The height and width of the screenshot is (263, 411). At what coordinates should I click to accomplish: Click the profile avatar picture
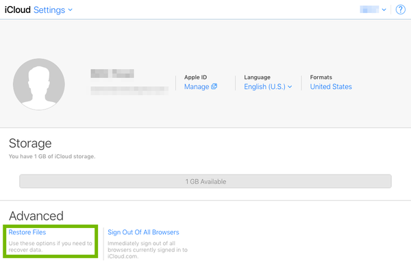[x=39, y=84]
